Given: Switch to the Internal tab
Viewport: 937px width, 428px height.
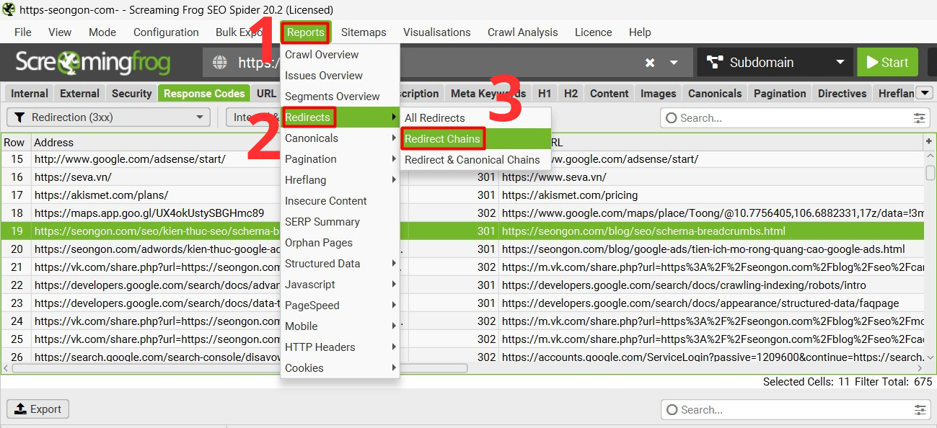Looking at the screenshot, I should click(x=30, y=94).
